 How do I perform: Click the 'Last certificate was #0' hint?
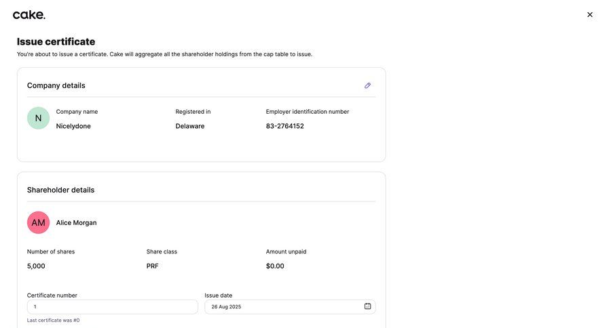(x=53, y=321)
